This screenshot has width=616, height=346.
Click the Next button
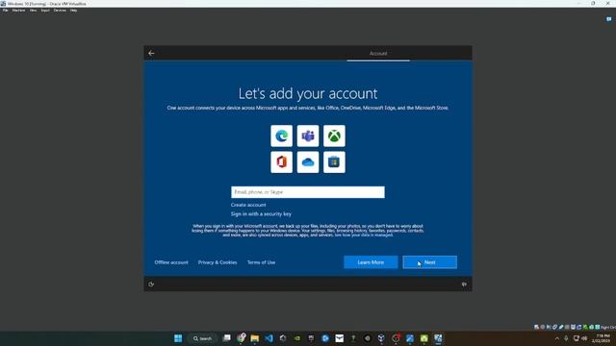[x=429, y=262]
